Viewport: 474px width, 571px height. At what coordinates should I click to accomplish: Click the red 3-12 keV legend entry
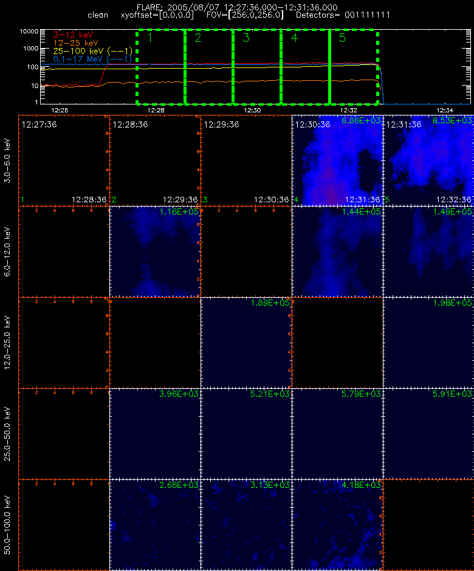(x=73, y=35)
